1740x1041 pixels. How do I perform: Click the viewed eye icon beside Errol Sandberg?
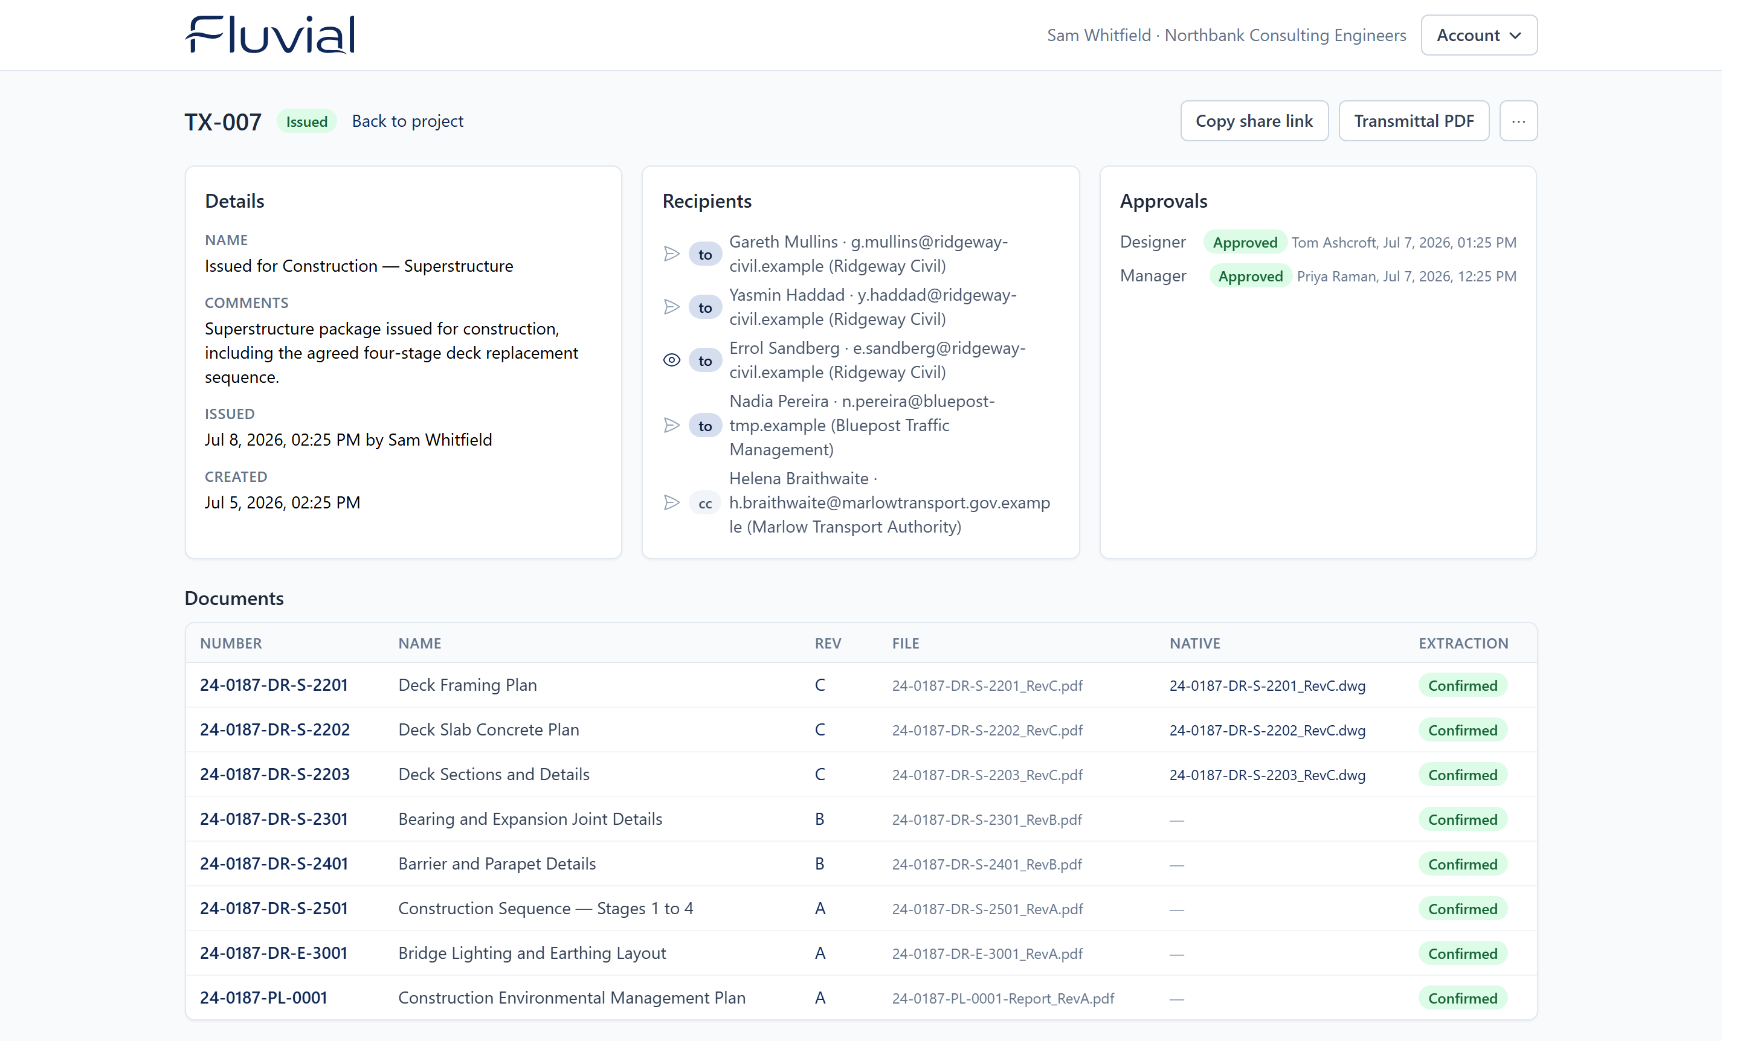(672, 360)
